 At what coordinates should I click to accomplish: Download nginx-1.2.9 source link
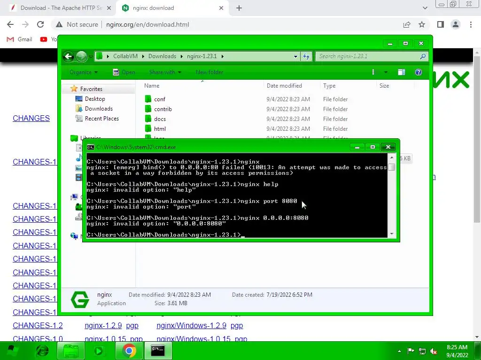pyautogui.click(x=103, y=325)
